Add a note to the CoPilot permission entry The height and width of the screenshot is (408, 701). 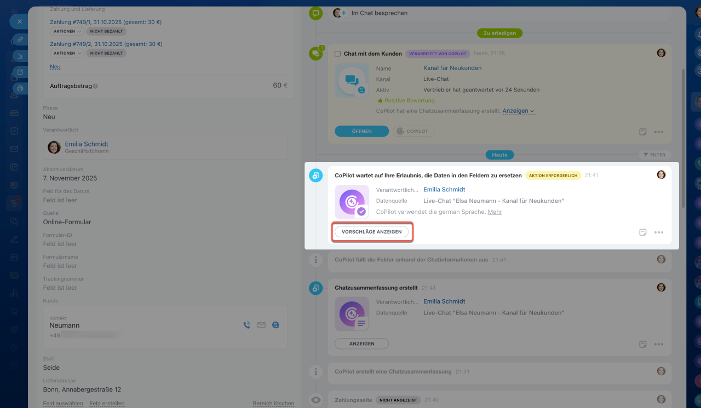tap(643, 232)
